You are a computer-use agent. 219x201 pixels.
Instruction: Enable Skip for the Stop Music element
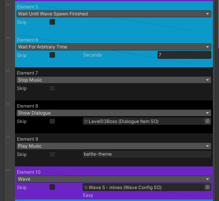tap(52, 88)
